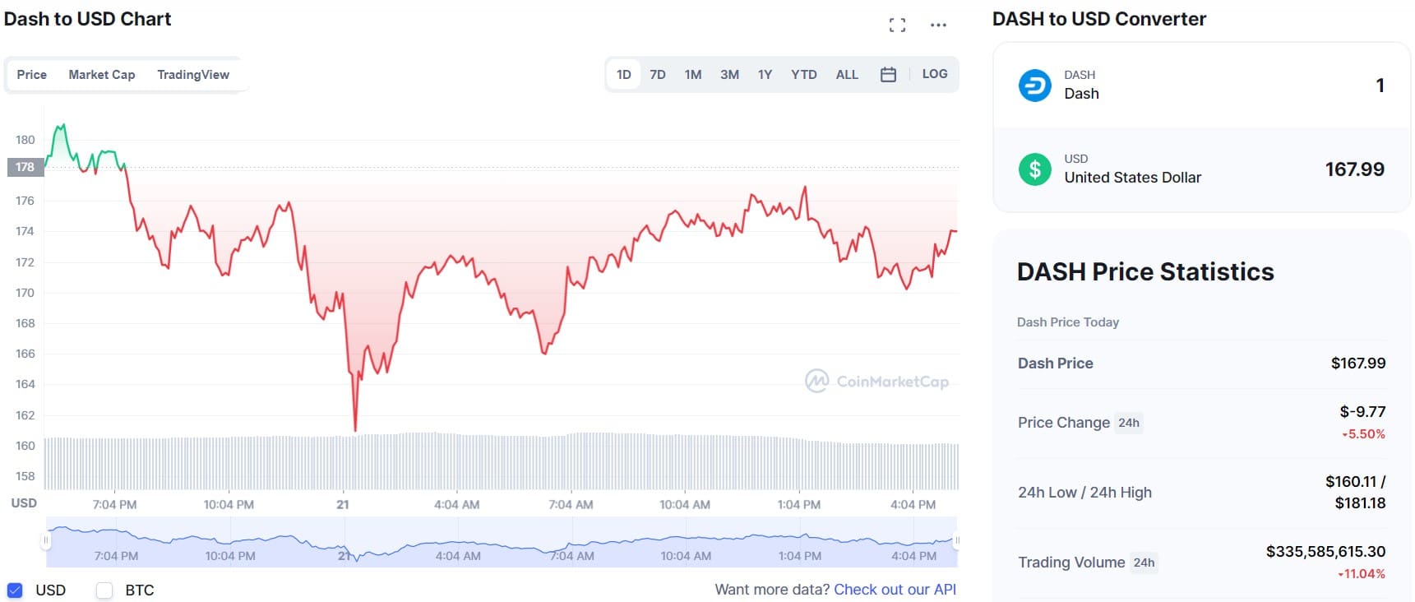Click the green US Dollar icon

pos(1034,169)
